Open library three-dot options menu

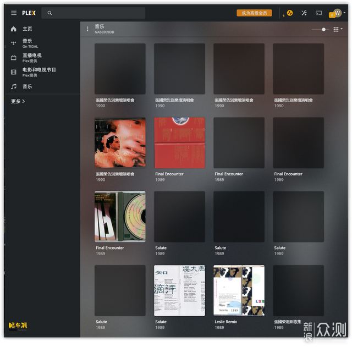pyautogui.click(x=87, y=29)
